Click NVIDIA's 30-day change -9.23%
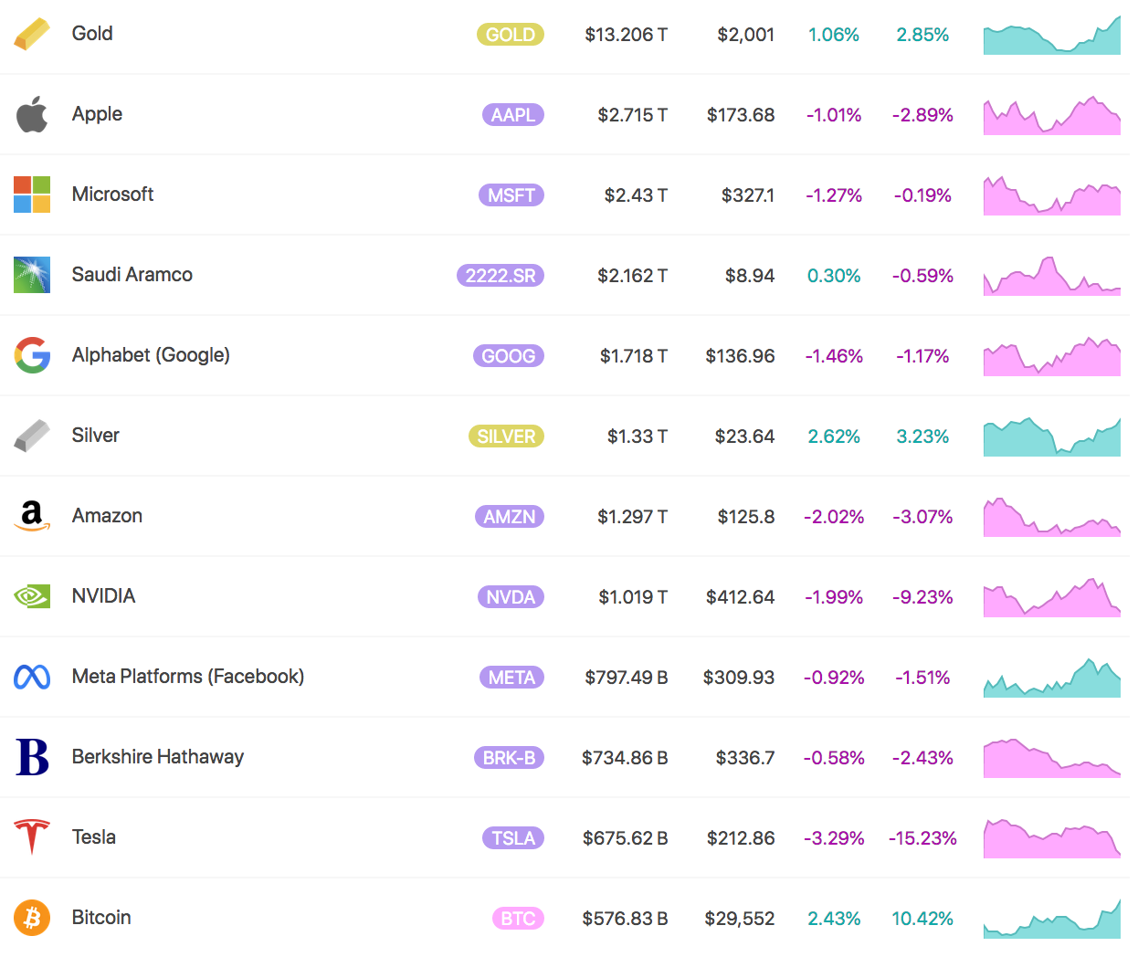Image resolution: width=1138 pixels, height=957 pixels. (x=922, y=597)
